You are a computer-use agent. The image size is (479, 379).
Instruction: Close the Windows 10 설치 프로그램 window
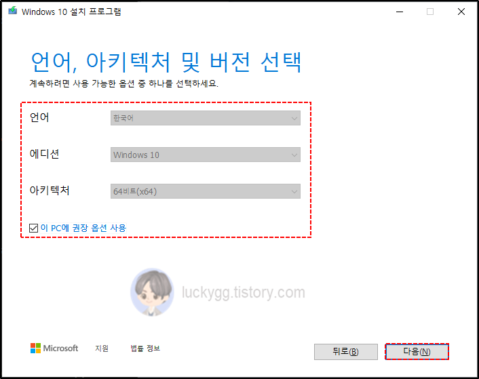pyautogui.click(x=461, y=12)
